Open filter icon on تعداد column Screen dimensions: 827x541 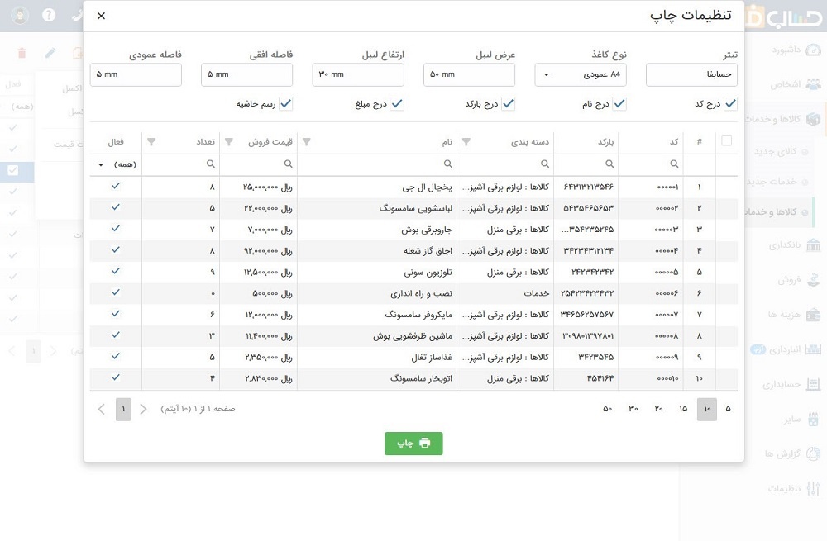(x=151, y=142)
